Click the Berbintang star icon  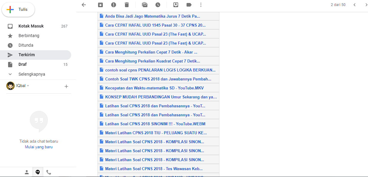[x=10, y=36]
